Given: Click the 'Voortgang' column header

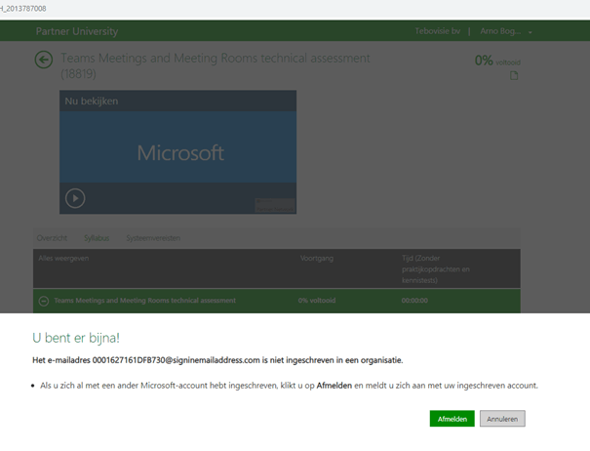Looking at the screenshot, I should point(317,258).
